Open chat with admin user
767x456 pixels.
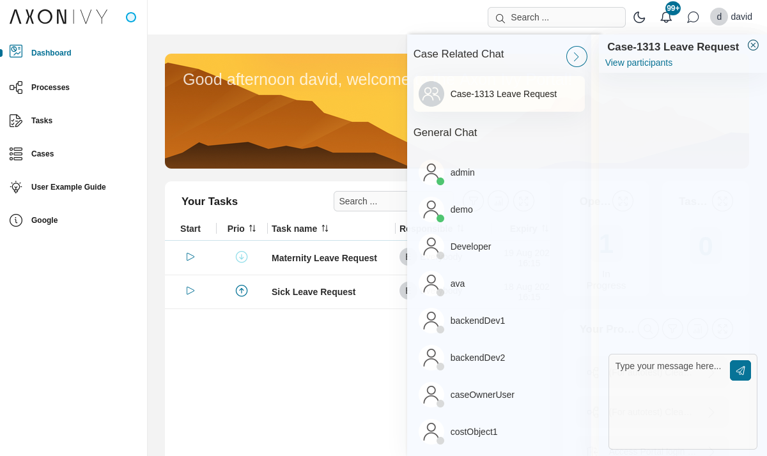[x=462, y=172]
